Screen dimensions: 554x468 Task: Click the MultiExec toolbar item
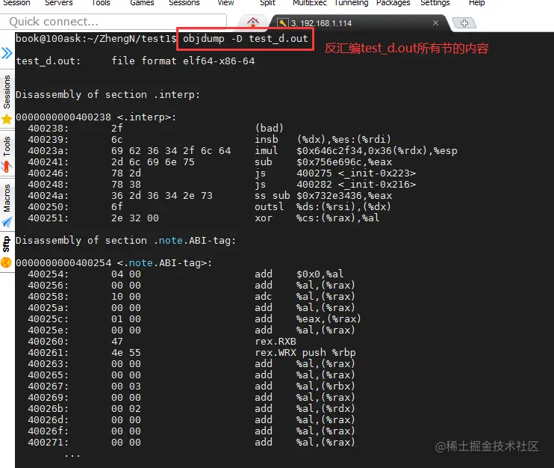310,3
